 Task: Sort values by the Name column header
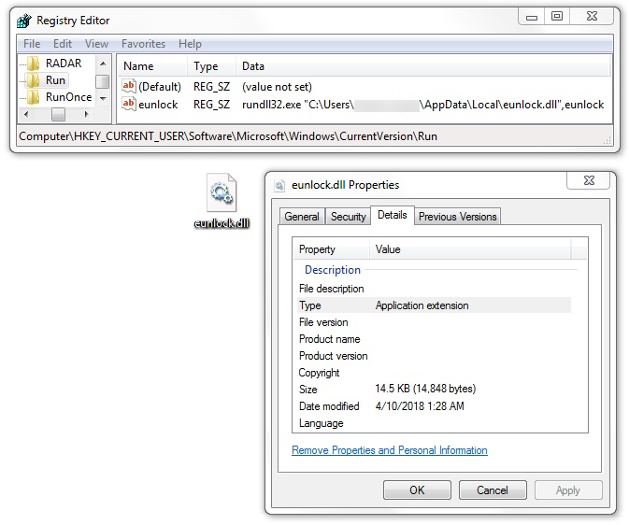click(x=153, y=66)
